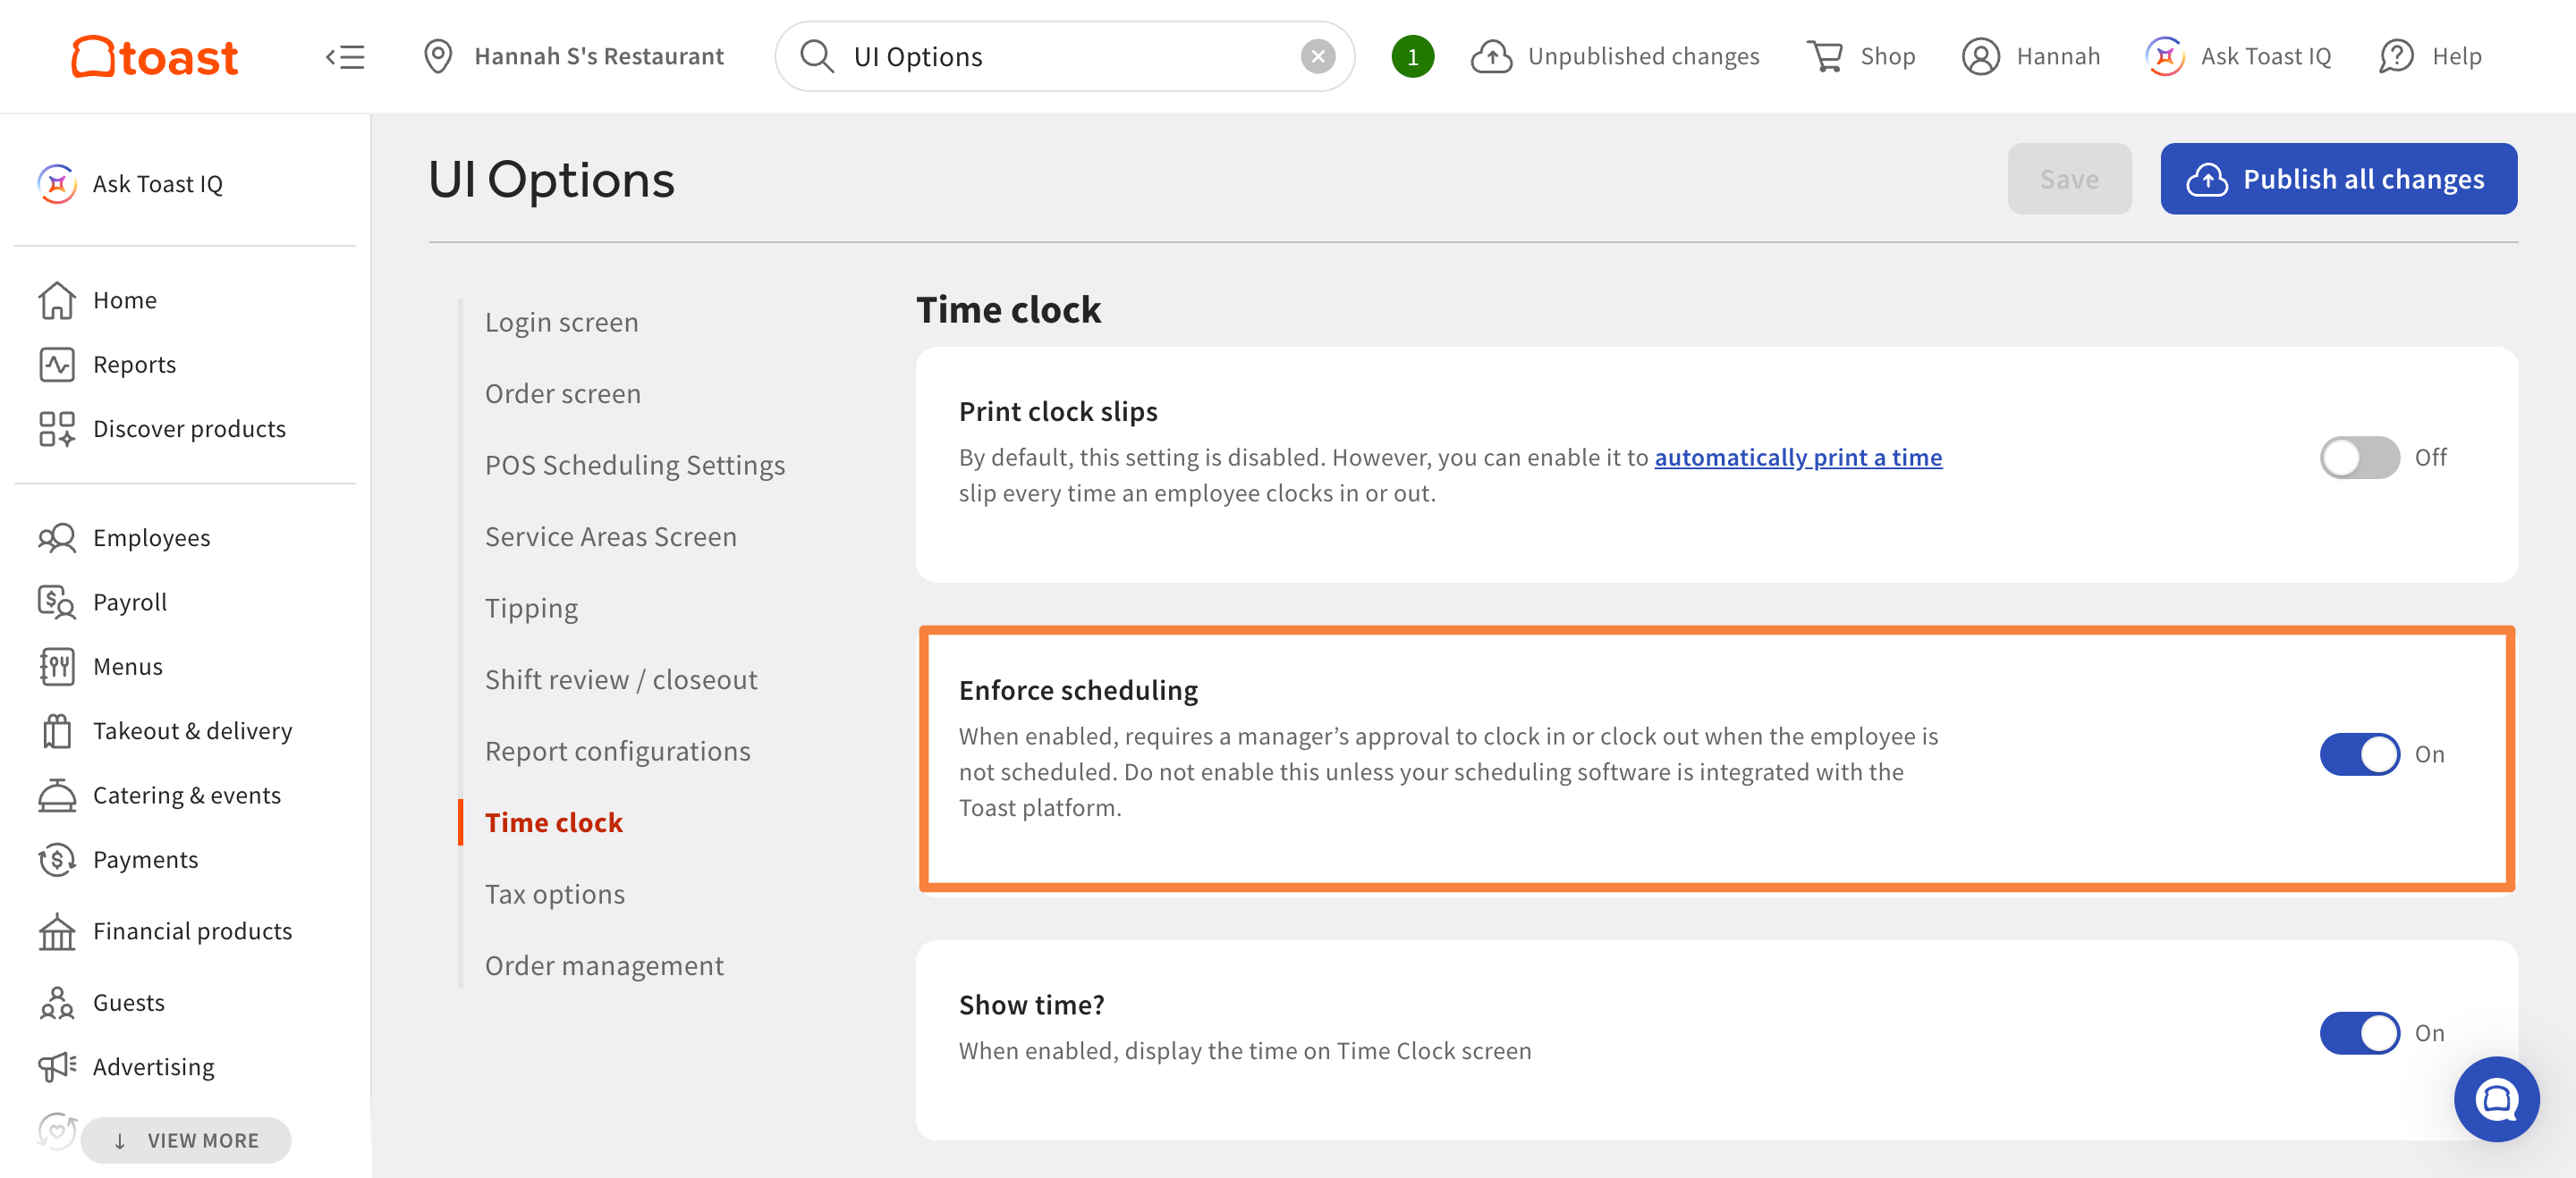Click the Toast logo
Image resolution: width=2576 pixels, height=1178 pixels.
point(155,56)
